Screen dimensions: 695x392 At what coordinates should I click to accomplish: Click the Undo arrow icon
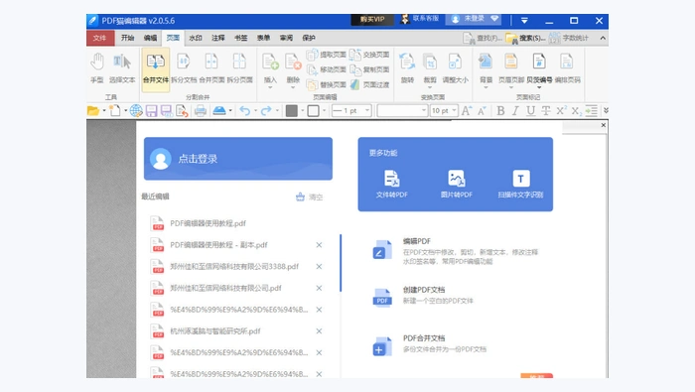[x=244, y=111]
